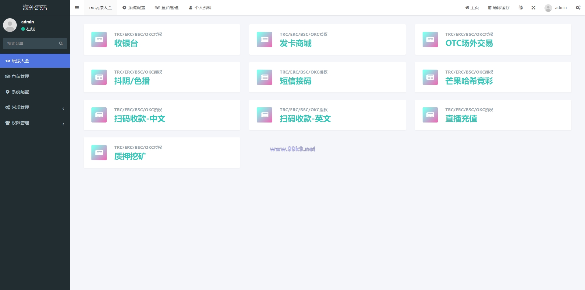This screenshot has width=585, height=290.
Task: Open 系统配置 in the sidebar
Action: pos(35,92)
